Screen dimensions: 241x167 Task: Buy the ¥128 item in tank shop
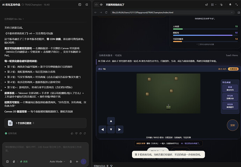230,97
